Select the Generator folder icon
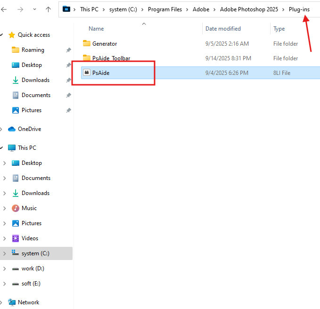 (87, 43)
